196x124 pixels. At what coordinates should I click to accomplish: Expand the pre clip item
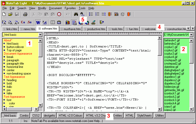(x=4, y=90)
